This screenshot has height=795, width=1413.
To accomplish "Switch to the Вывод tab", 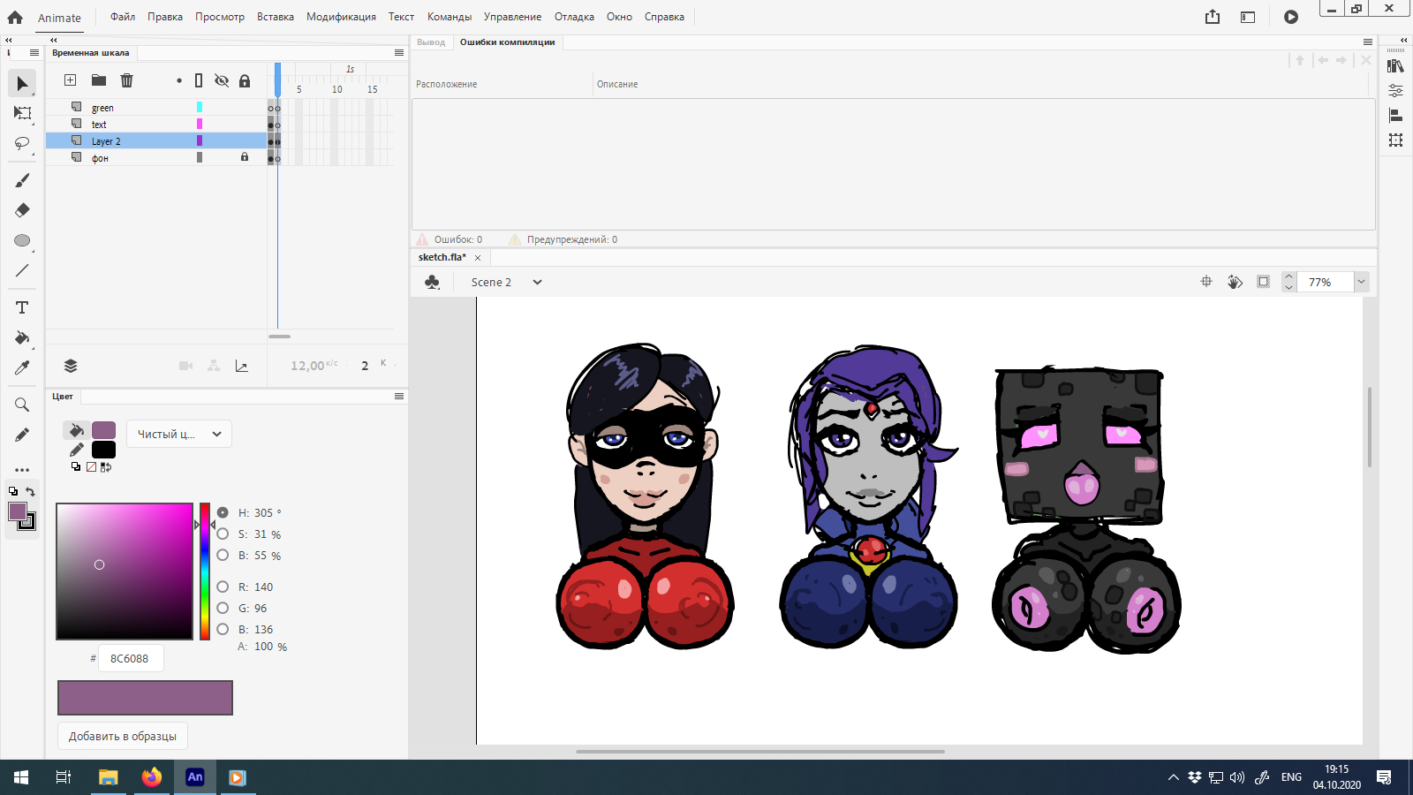I will point(431,42).
